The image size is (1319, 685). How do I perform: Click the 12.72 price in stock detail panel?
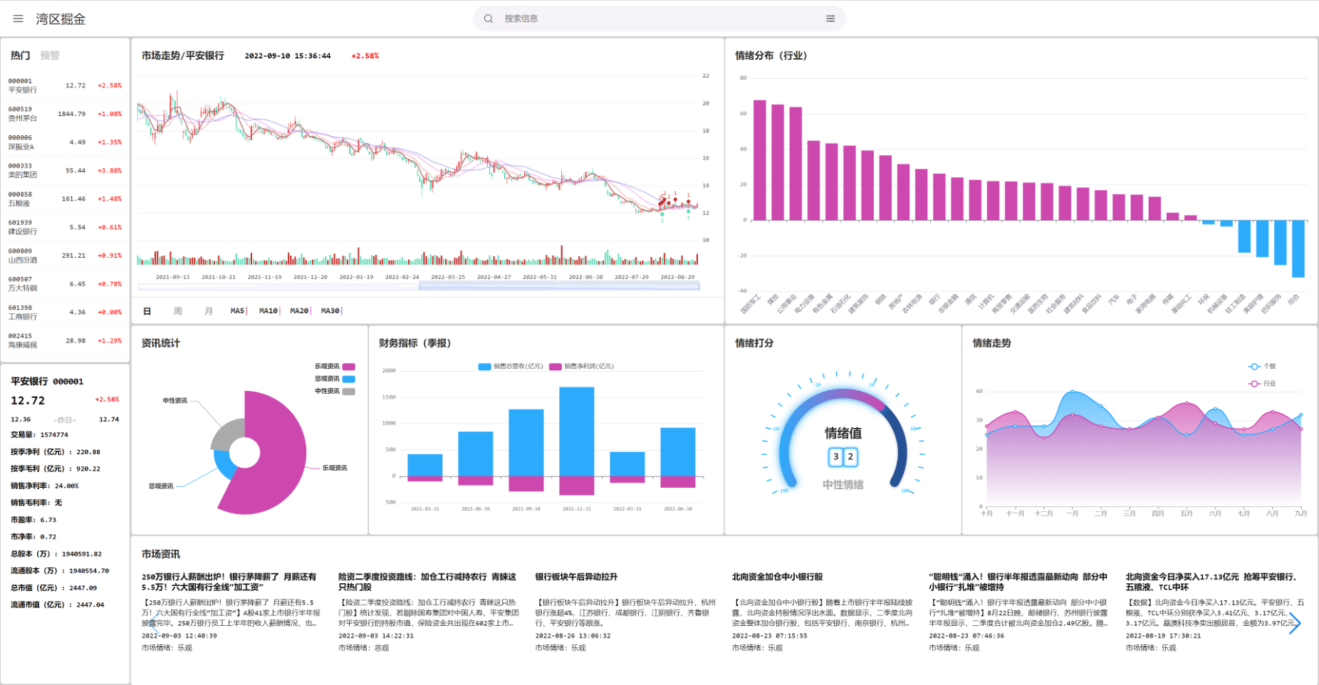pyautogui.click(x=28, y=401)
